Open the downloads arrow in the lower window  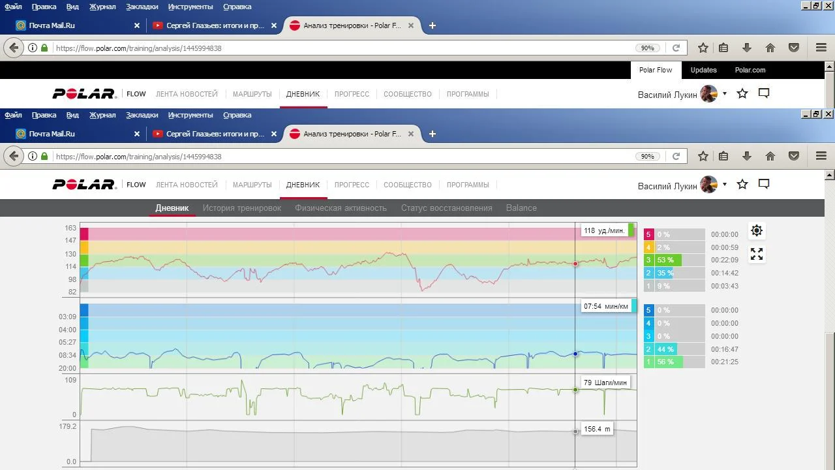click(x=747, y=157)
